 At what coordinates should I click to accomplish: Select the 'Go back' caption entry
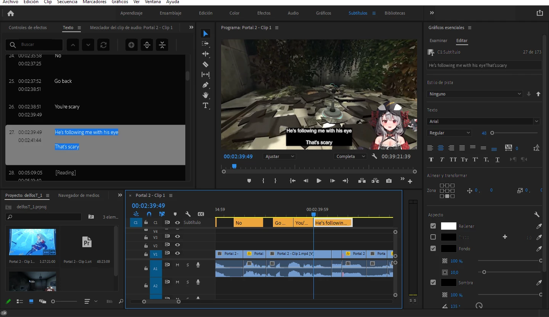click(63, 81)
